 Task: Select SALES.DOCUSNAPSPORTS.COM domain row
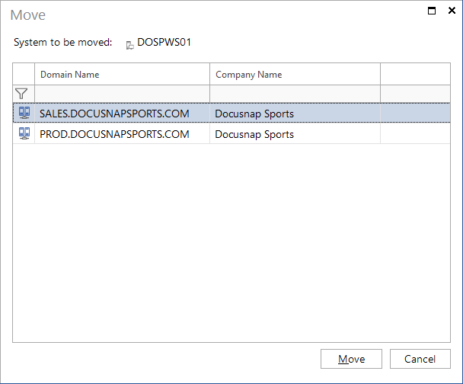coord(231,113)
